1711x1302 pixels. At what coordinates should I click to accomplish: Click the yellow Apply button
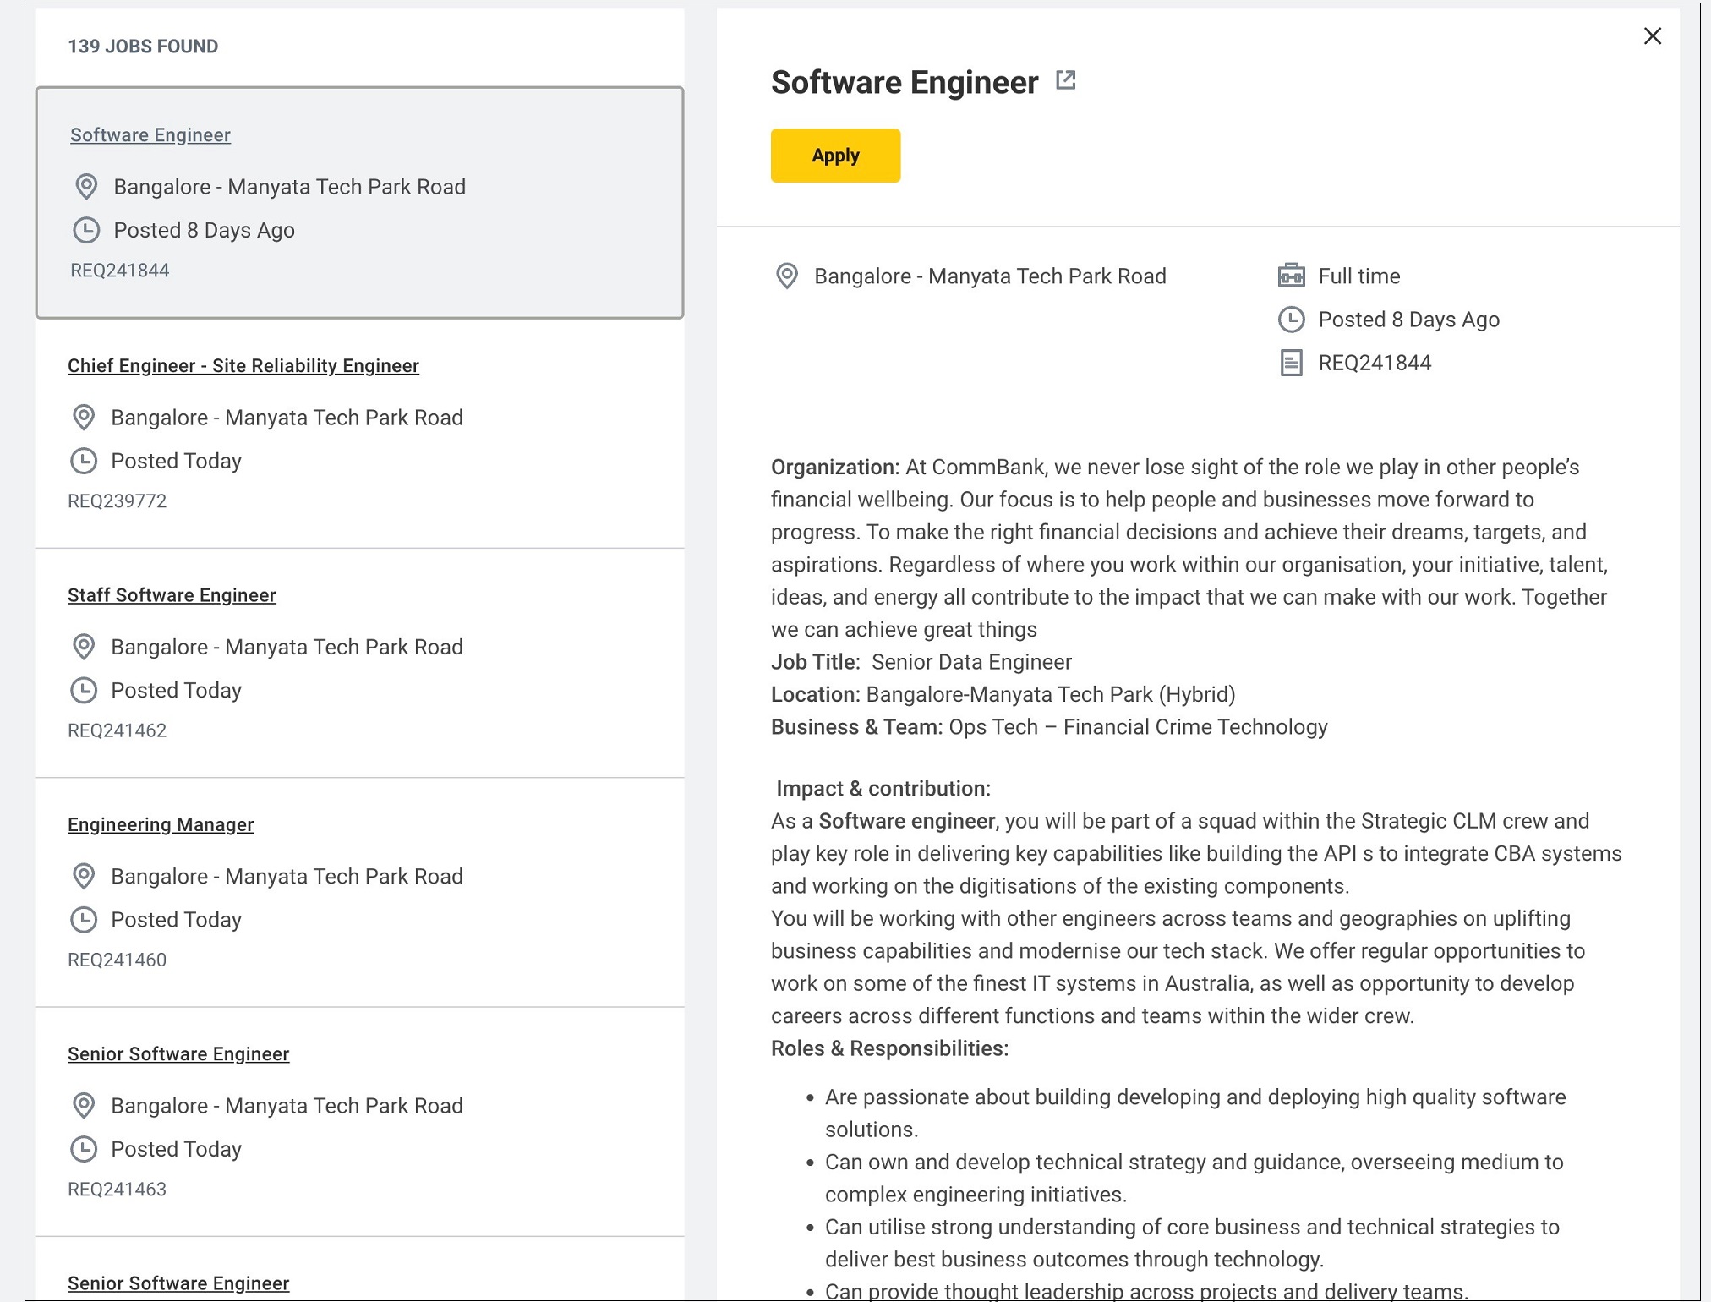[835, 156]
